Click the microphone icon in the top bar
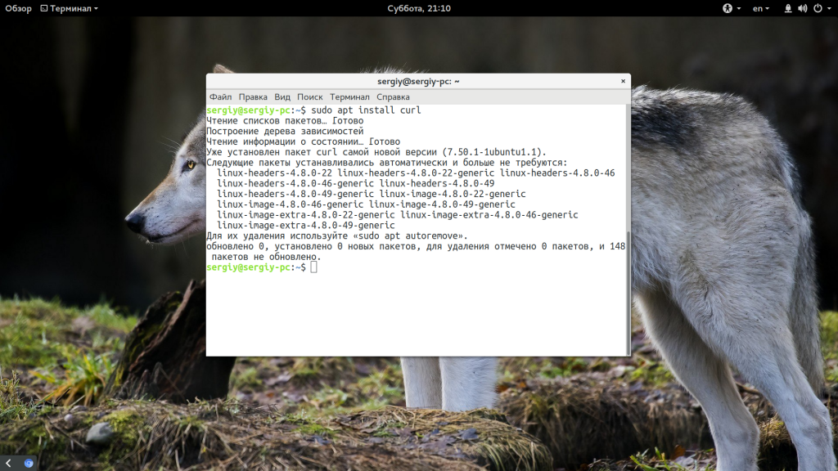 (788, 8)
